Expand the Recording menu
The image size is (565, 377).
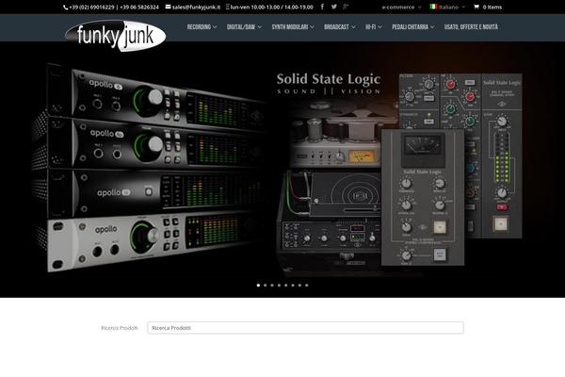click(202, 27)
